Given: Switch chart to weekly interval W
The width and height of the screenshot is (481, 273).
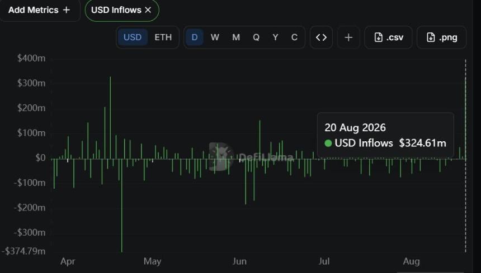Looking at the screenshot, I should coord(215,37).
